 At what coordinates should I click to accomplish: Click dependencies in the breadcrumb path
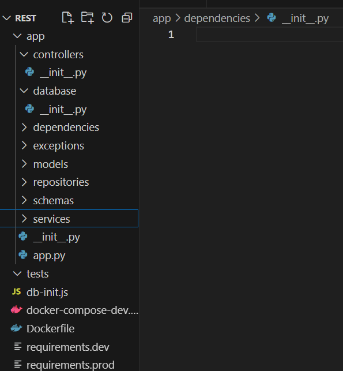coord(217,18)
